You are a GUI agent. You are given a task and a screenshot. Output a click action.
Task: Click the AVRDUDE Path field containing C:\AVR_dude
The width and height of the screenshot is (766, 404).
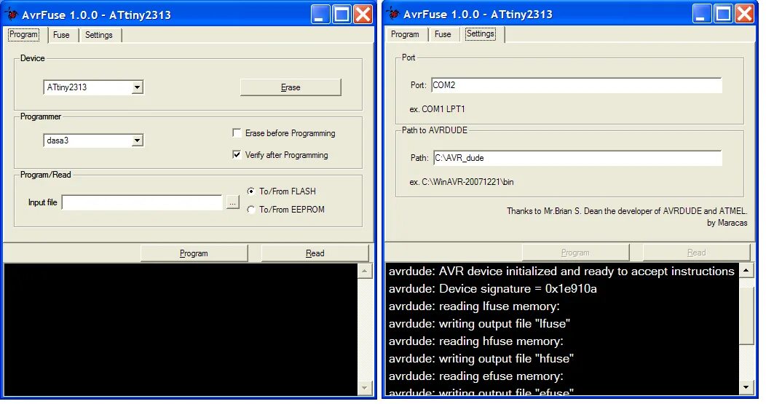577,158
